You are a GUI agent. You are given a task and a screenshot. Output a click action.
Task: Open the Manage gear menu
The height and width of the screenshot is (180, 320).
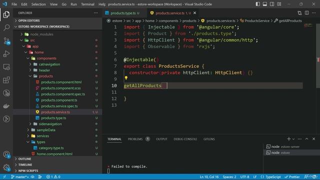[6, 168]
